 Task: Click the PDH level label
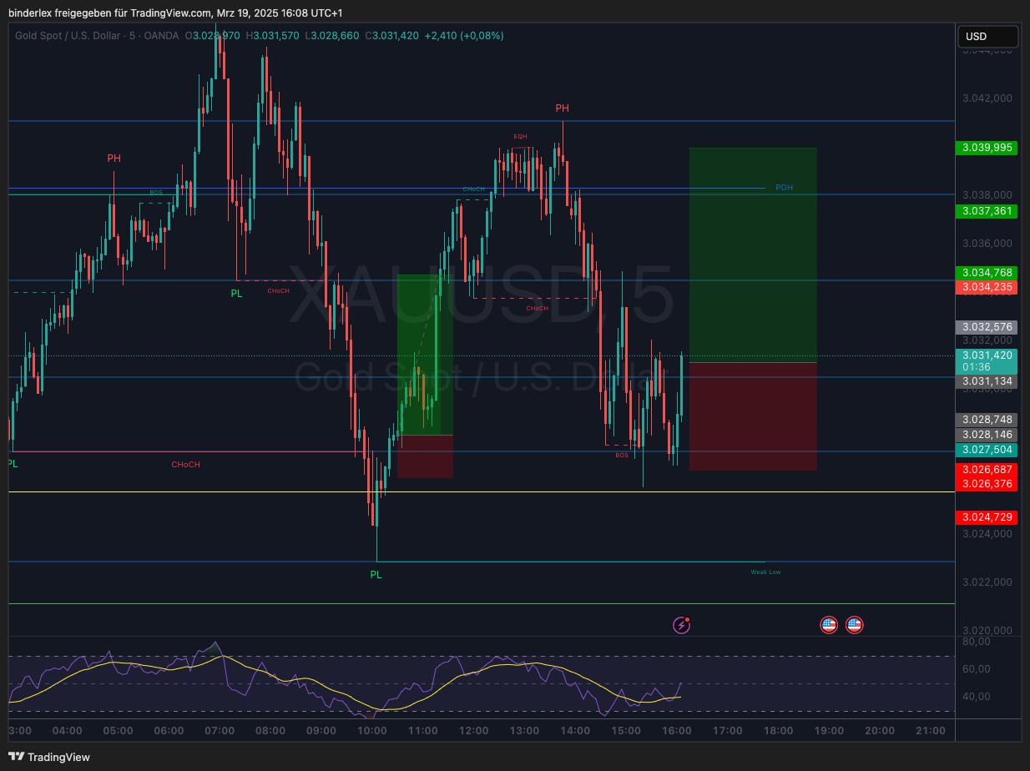[x=784, y=188]
